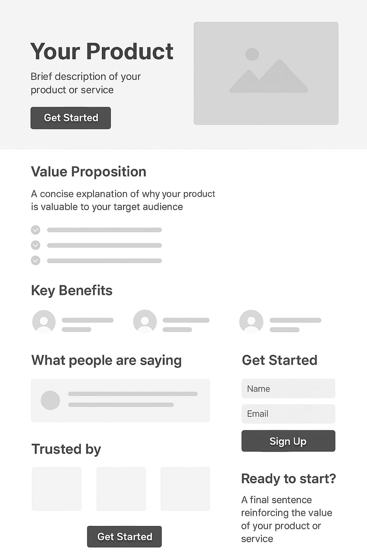The width and height of the screenshot is (367, 558).
Task: Click the Value Proposition heading
Action: point(88,172)
